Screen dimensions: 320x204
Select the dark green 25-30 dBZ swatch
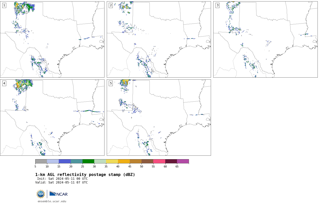pyautogui.click(x=88, y=161)
